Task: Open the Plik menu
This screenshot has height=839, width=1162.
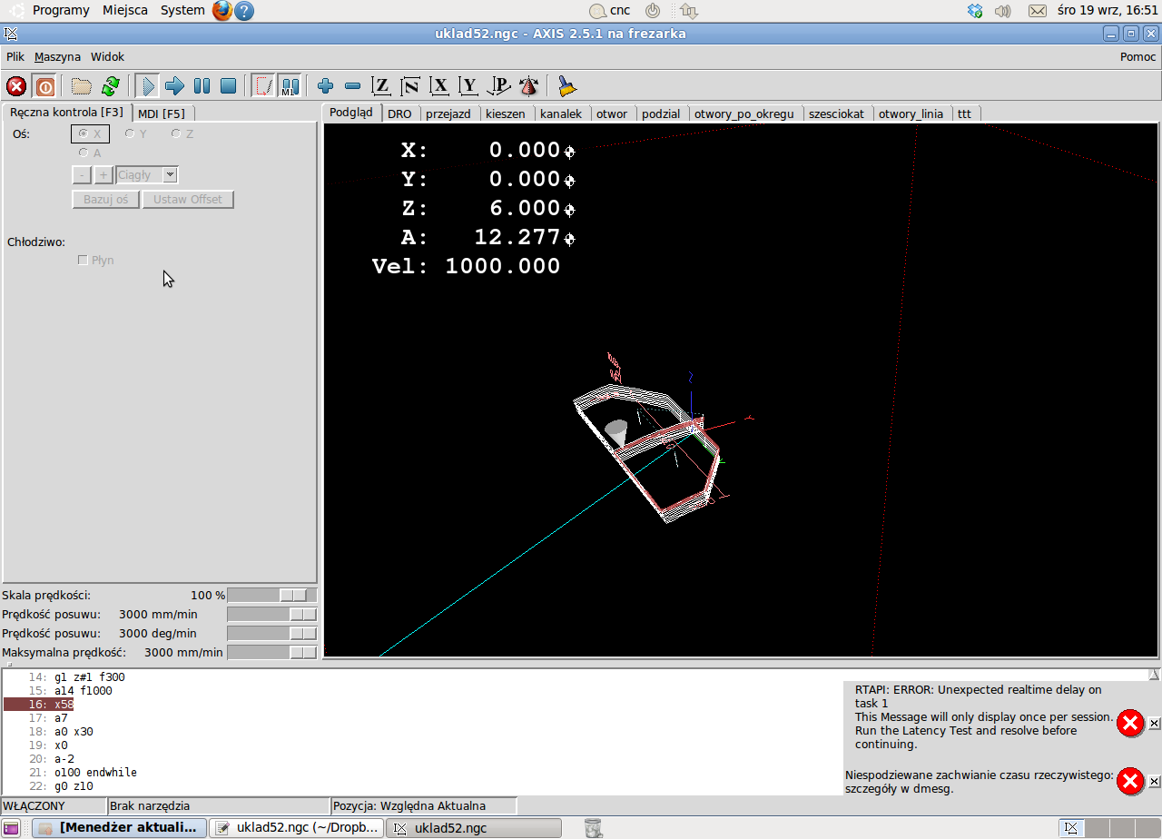Action: pos(15,56)
